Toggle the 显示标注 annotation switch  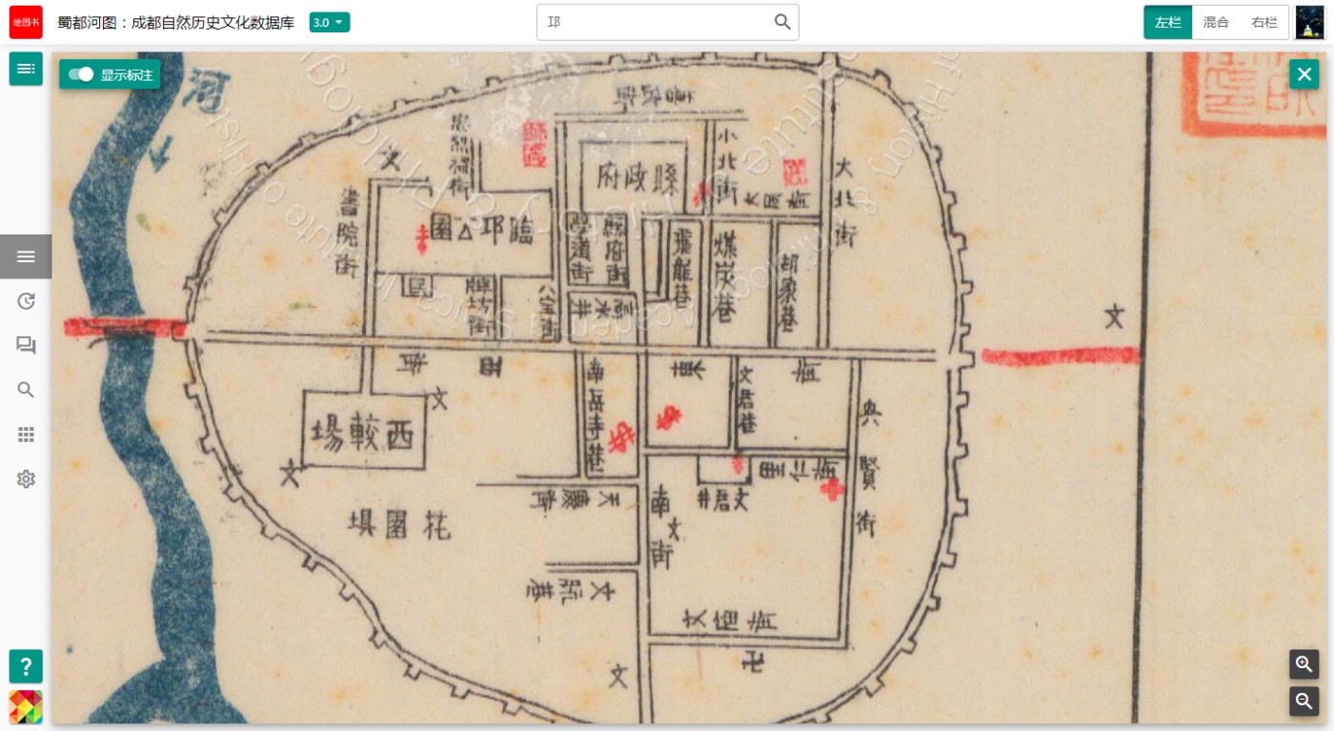[x=82, y=74]
